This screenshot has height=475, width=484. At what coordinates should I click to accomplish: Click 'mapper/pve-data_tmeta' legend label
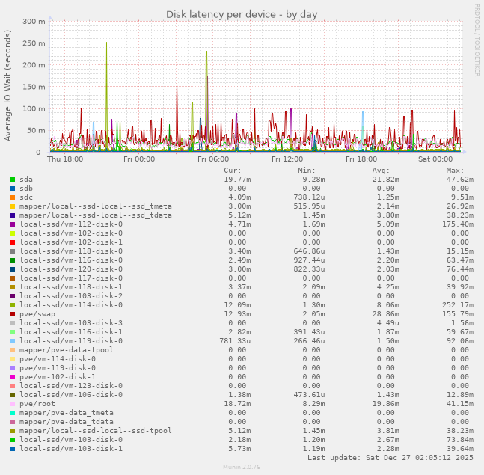tap(67, 413)
